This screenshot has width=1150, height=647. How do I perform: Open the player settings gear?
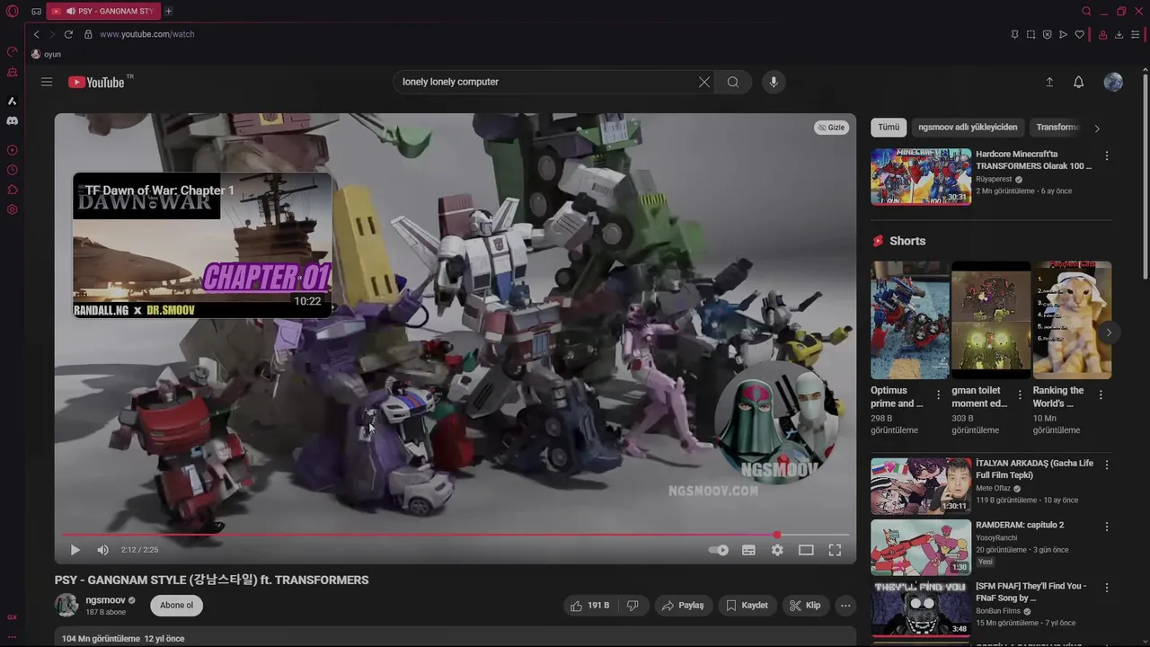pos(777,550)
